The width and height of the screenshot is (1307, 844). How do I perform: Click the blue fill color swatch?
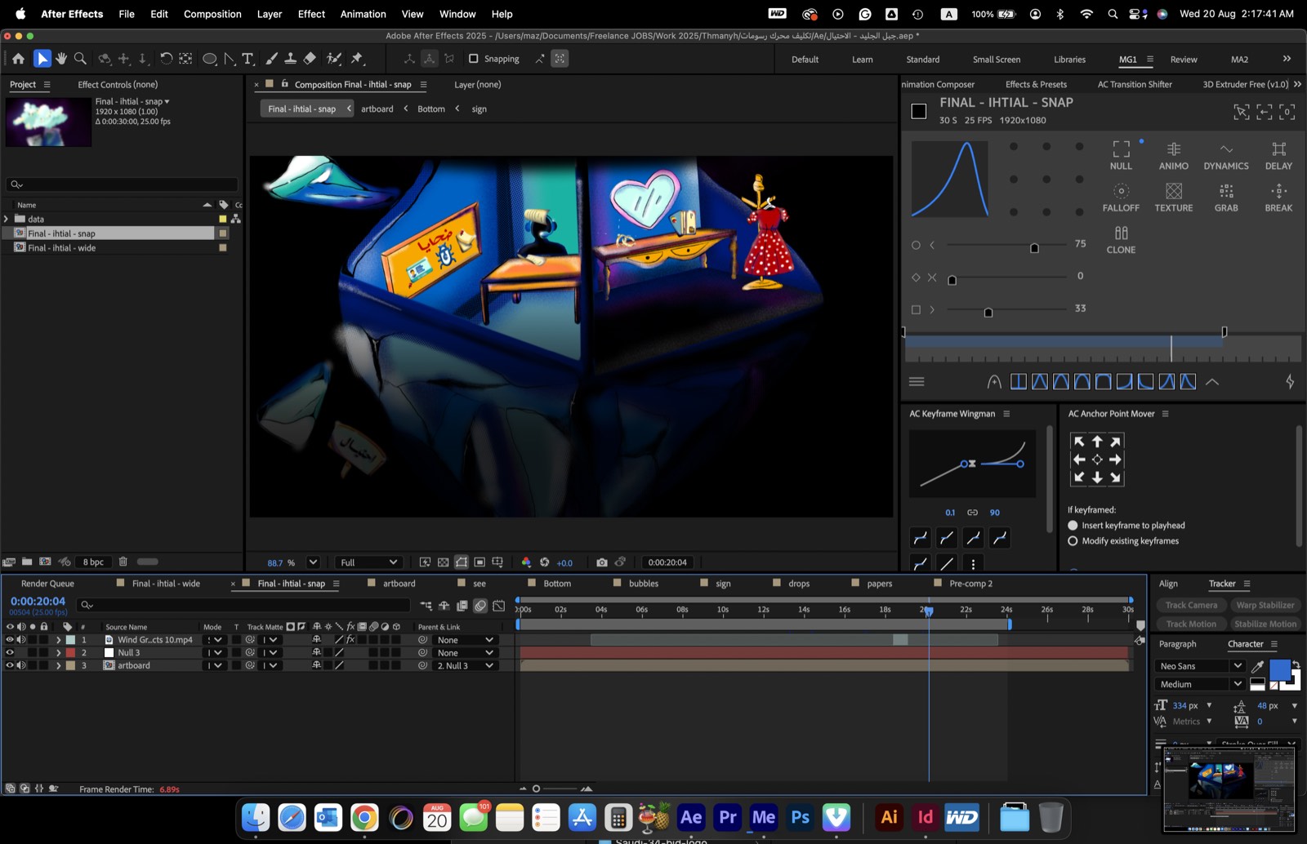(1280, 670)
